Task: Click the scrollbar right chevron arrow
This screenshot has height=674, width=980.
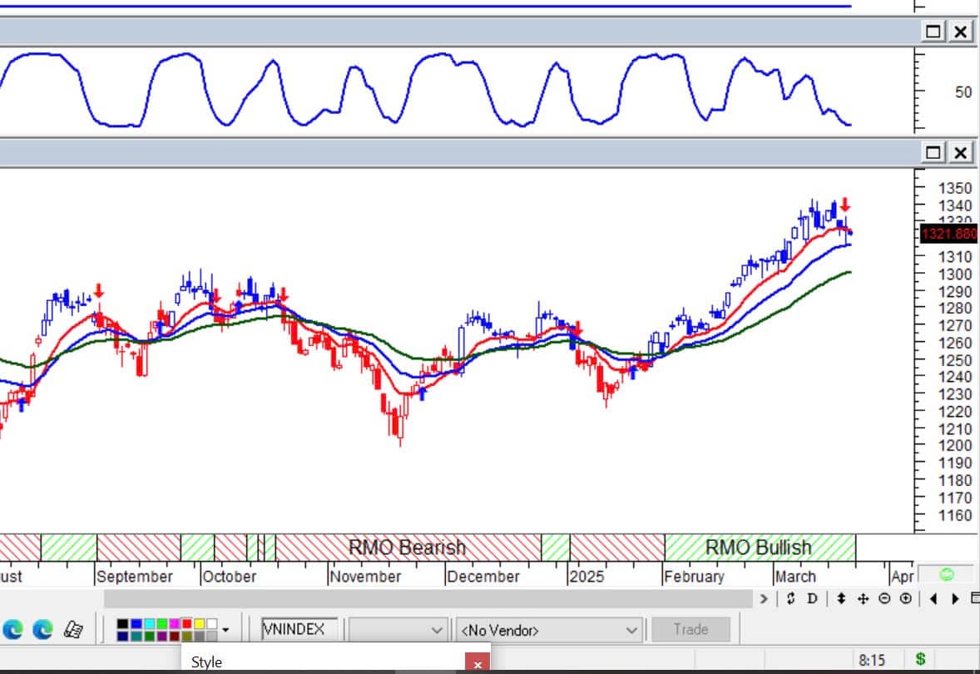Action: [763, 598]
